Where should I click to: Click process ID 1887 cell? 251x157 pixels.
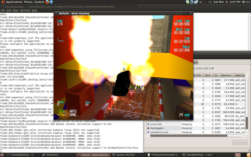click(x=218, y=80)
